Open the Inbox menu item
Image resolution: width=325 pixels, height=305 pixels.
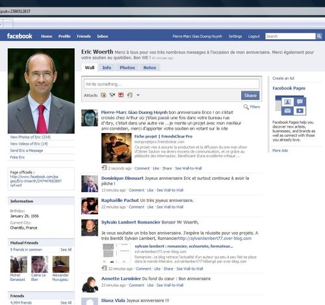click(x=103, y=36)
